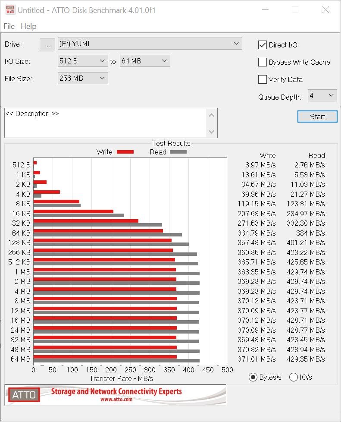This screenshot has height=422, width=341.
Task: Expand the Drive (E:) YUMI dropdown
Action: coord(150,44)
